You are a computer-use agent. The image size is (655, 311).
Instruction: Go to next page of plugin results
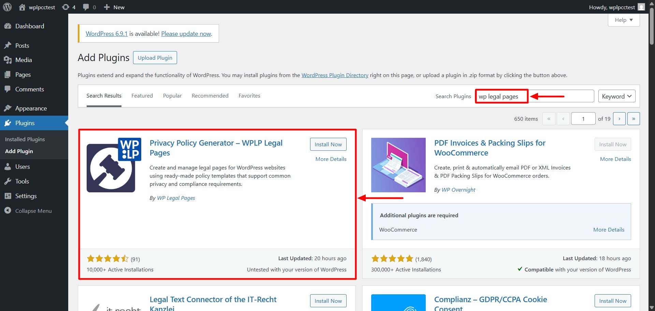click(x=619, y=119)
